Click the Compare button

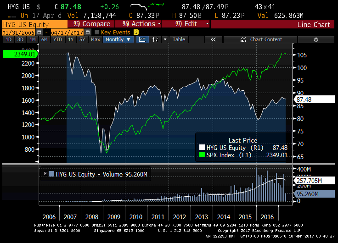(x=91, y=24)
